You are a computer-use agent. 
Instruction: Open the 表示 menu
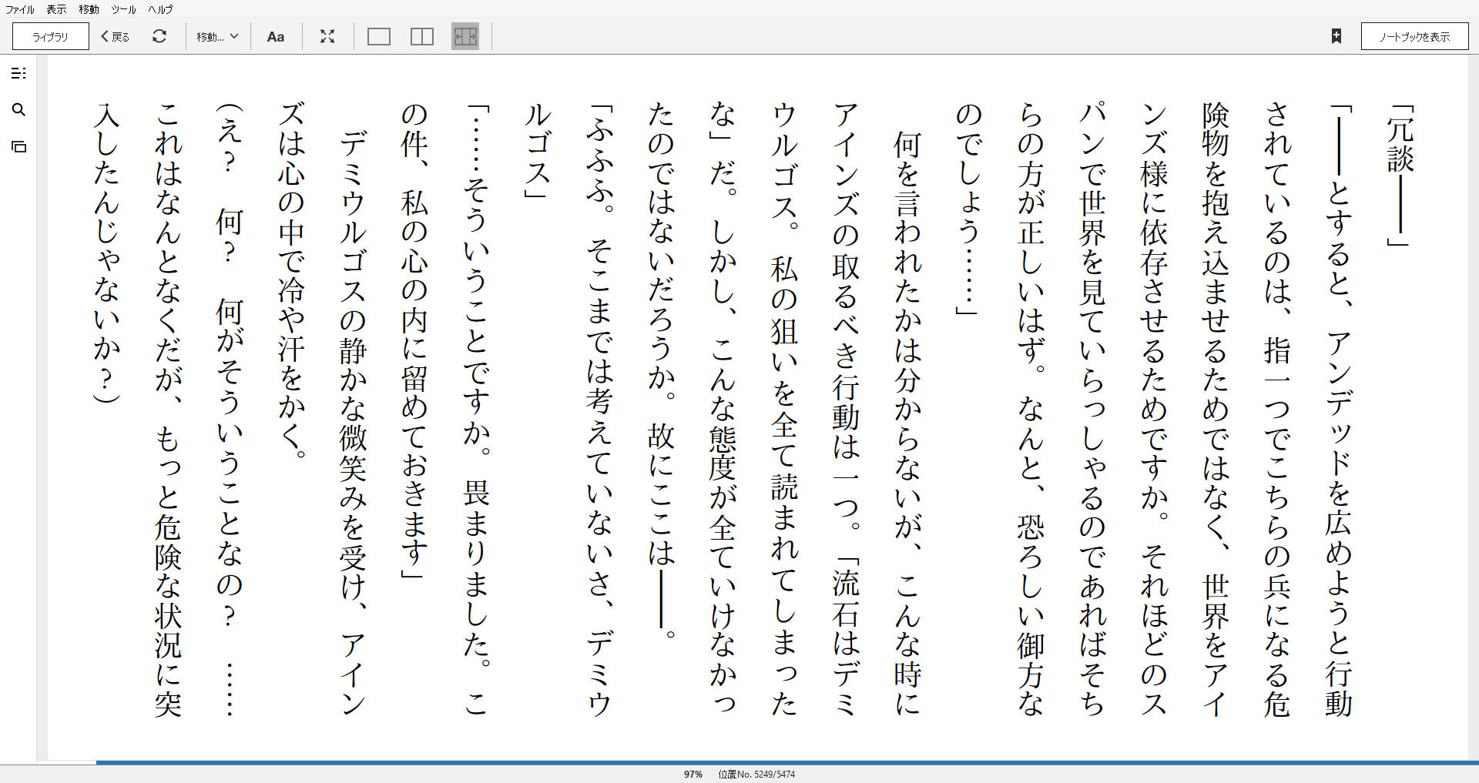pos(56,9)
